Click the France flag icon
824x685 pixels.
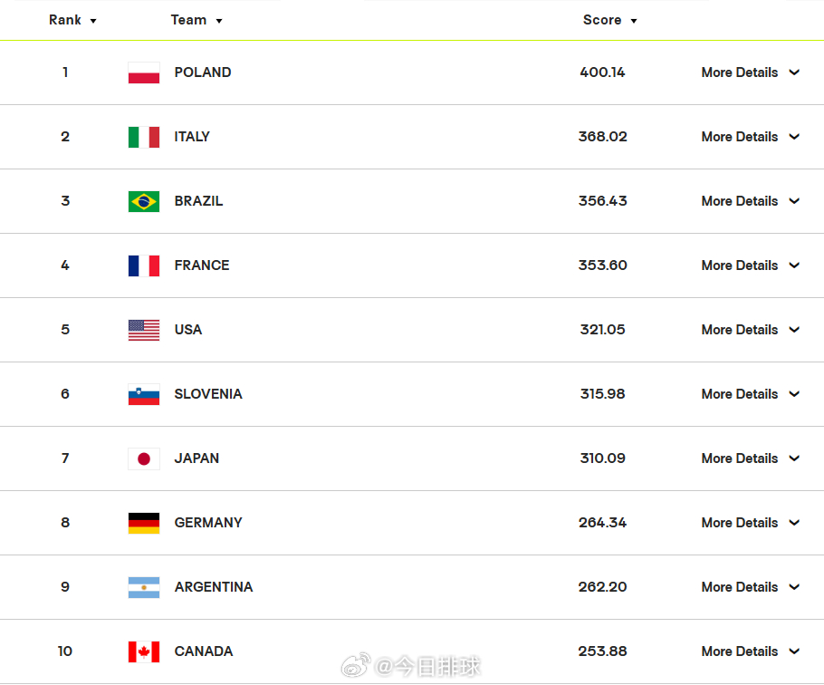click(143, 265)
